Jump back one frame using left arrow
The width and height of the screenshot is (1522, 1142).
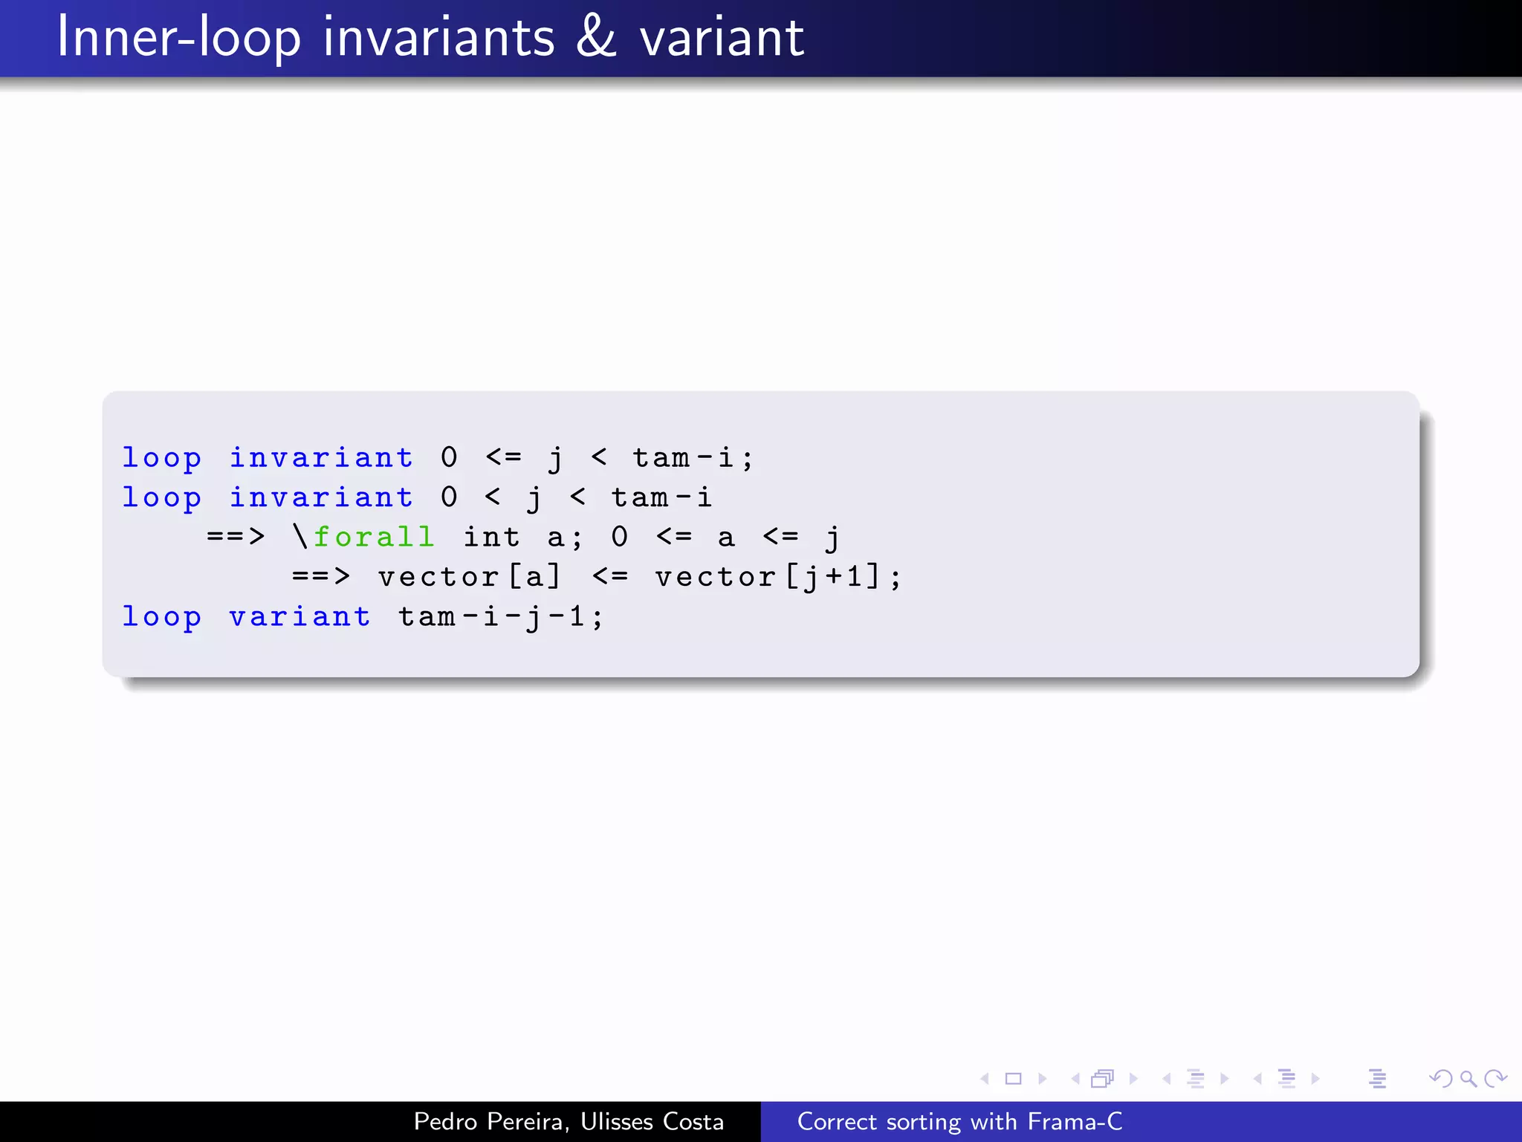point(1075,1079)
